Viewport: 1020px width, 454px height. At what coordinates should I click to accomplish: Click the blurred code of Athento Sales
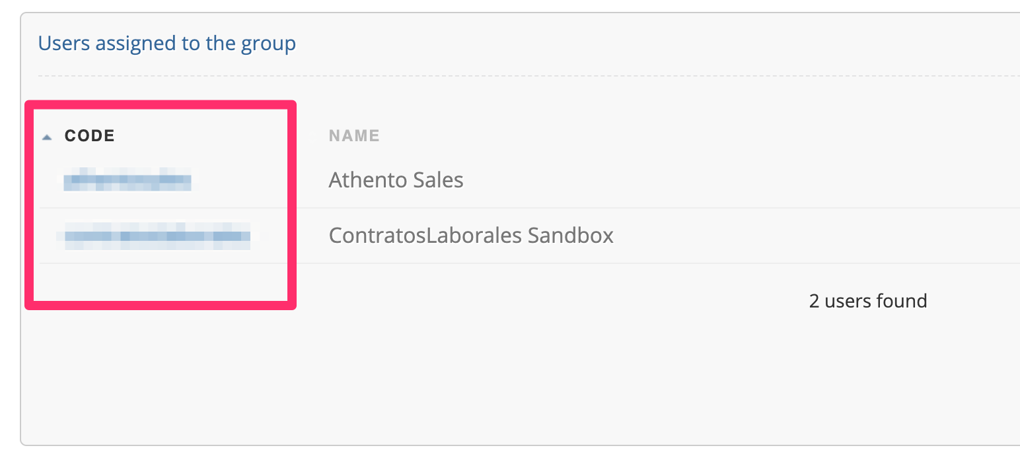(x=127, y=179)
